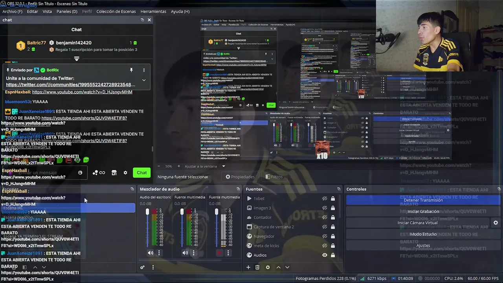Open Editar menu
The image size is (503, 283).
coord(33,11)
